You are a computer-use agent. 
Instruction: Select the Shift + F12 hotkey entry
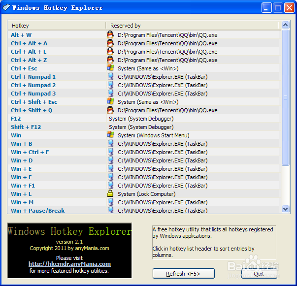[26, 127]
